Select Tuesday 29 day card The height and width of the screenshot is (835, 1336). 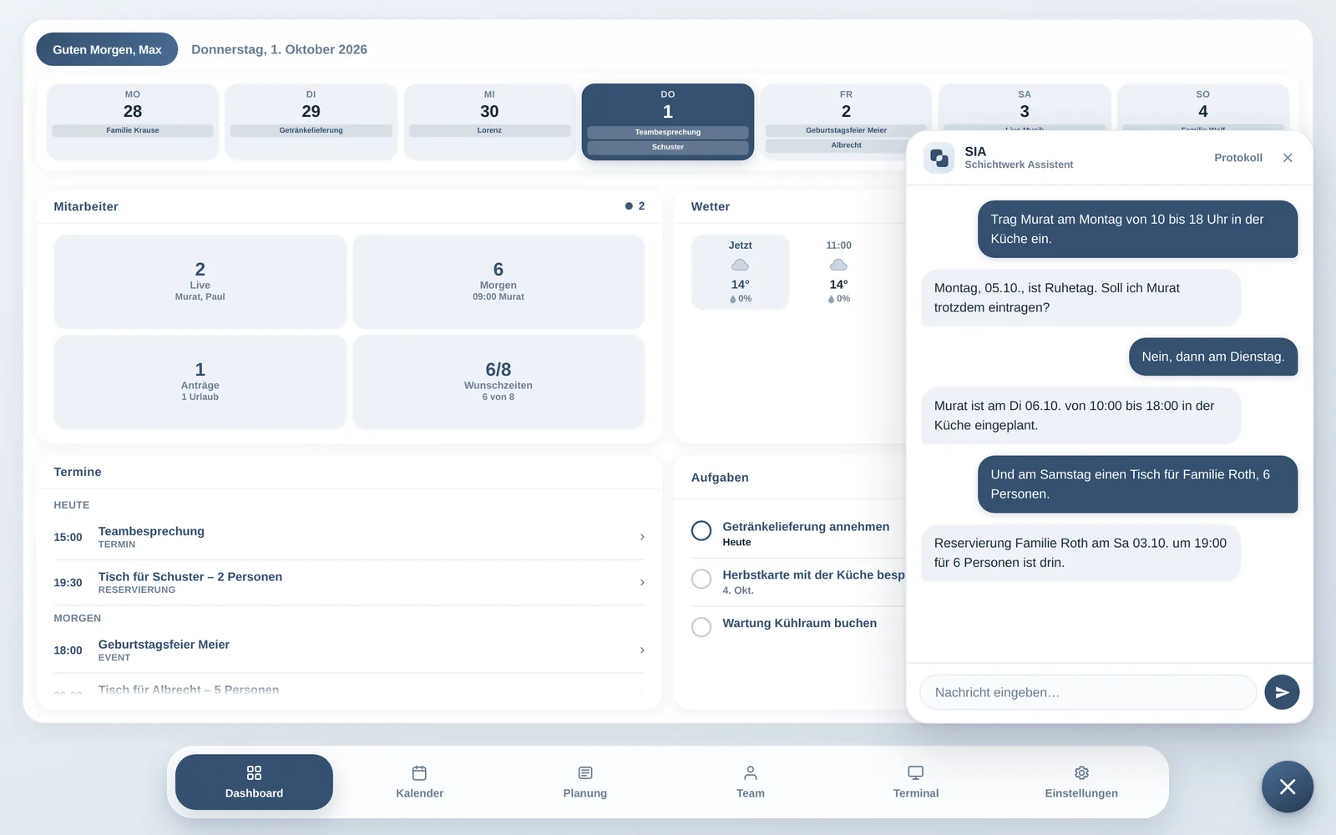tap(311, 121)
